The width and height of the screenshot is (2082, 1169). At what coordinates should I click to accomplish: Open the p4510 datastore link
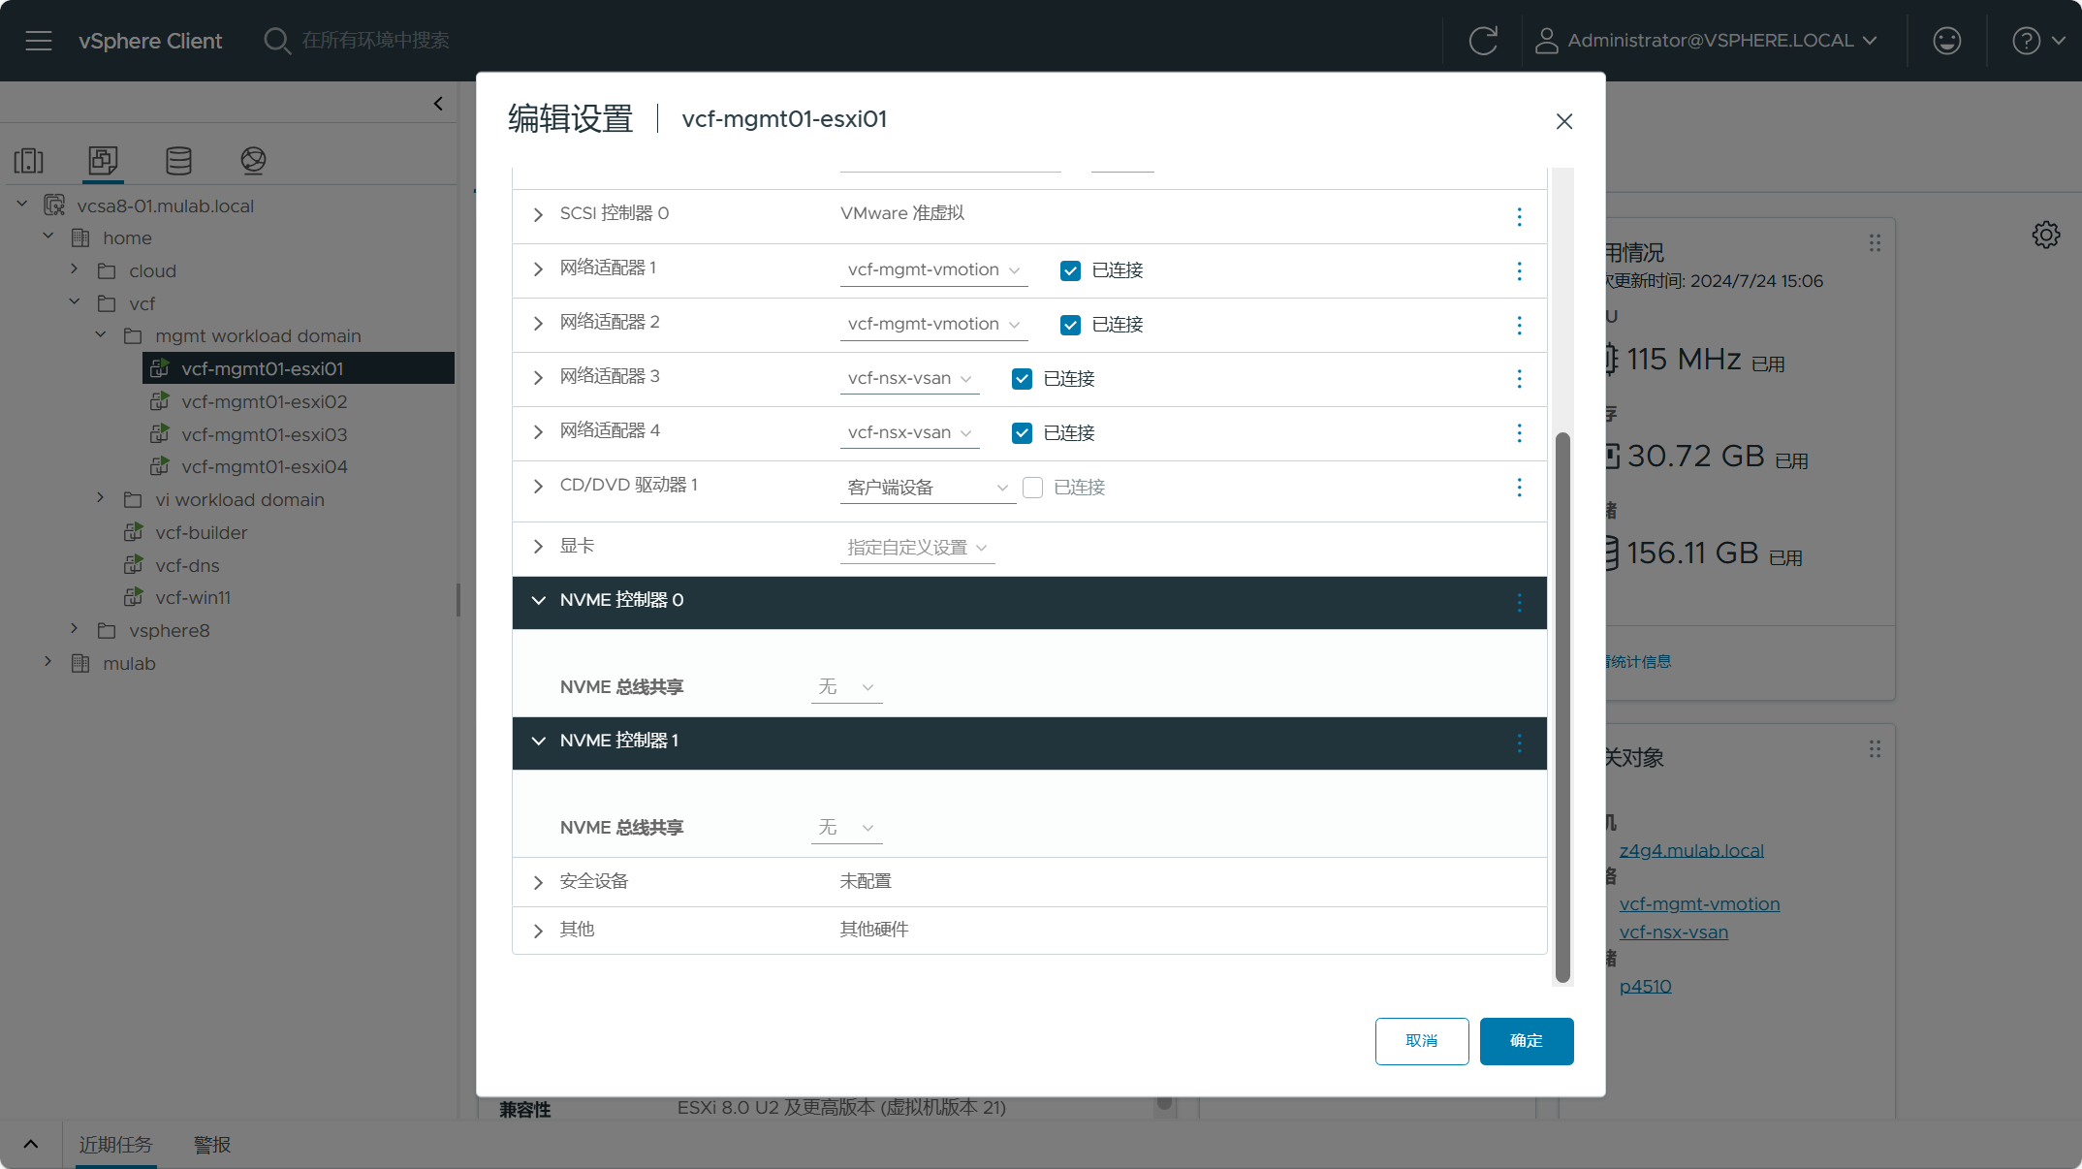1645,986
